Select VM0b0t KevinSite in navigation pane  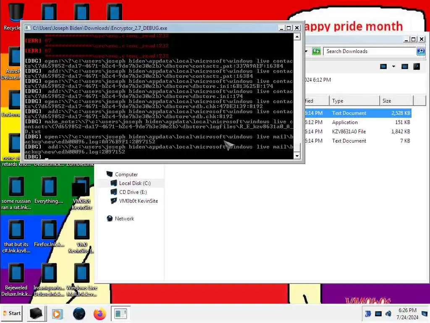(134, 201)
